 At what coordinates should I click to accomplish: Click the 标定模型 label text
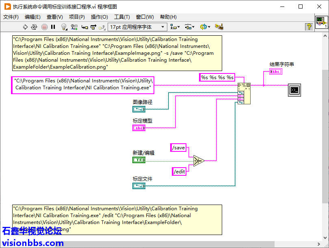point(143,121)
